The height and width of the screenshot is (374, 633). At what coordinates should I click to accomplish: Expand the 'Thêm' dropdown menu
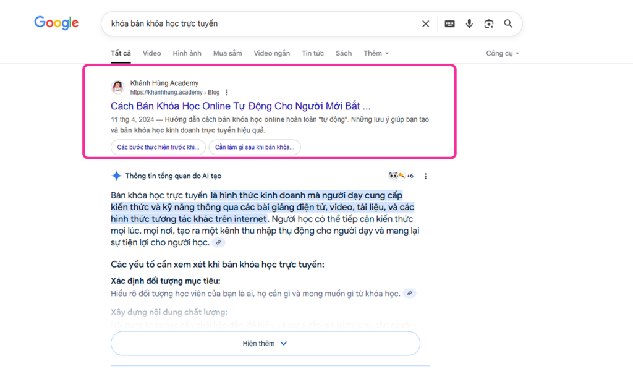(x=376, y=53)
